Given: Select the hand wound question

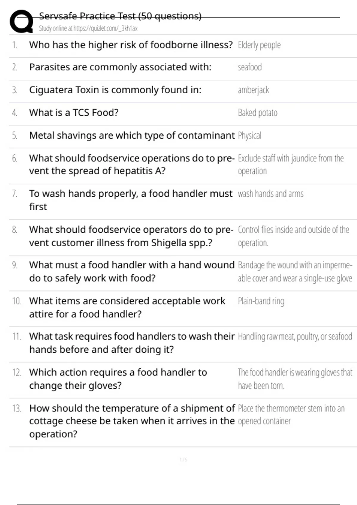Looking at the screenshot, I should click(x=131, y=272).
